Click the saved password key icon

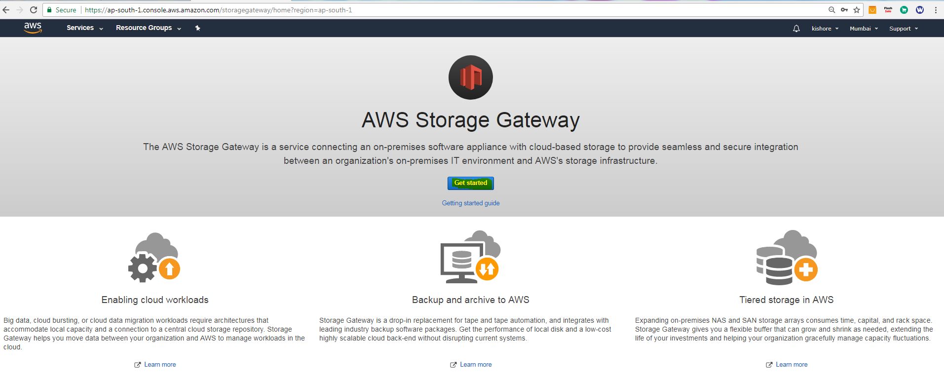(844, 10)
